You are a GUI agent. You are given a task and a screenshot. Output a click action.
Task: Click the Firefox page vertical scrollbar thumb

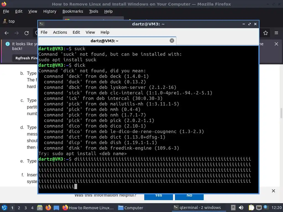pyautogui.click(x=281, y=113)
